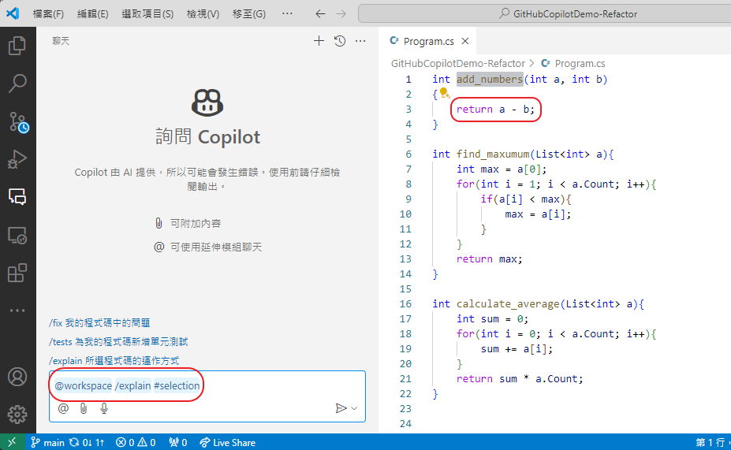Focus the chat input containing @workspace /explain
This screenshot has width=731, height=450.
207,385
